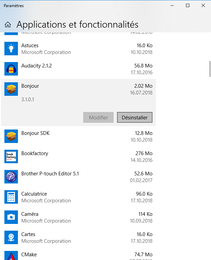Click the Brother P-touch Editor icon
The image size is (211, 260).
pos(11,177)
